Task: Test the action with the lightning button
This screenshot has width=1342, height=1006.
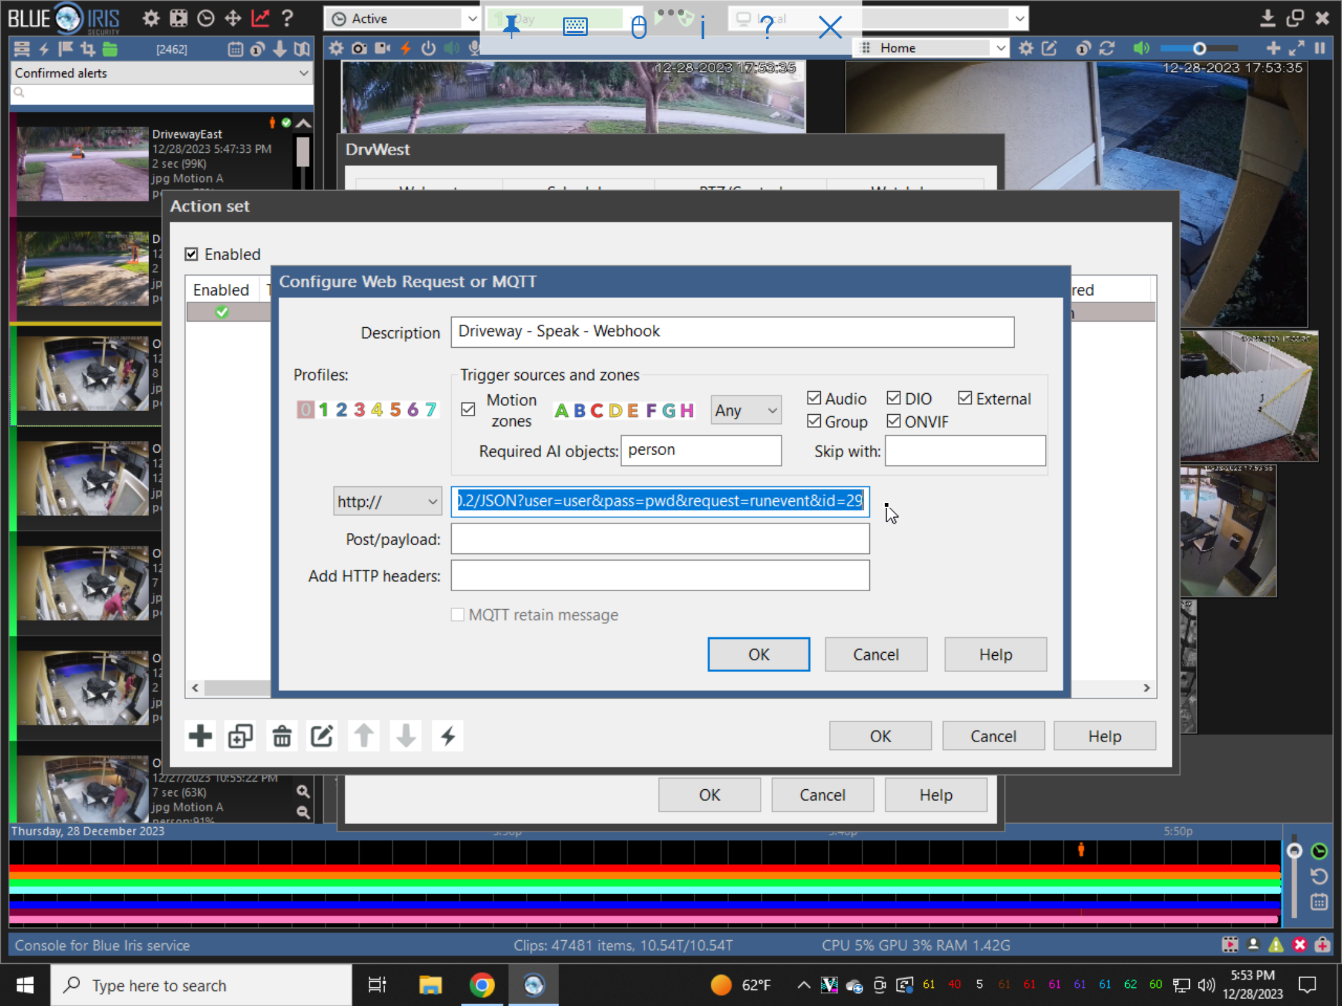Action: point(448,736)
